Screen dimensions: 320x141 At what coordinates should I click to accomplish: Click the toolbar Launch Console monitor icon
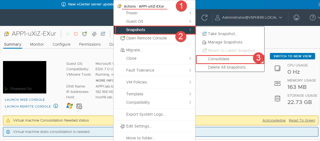[x=84, y=34]
